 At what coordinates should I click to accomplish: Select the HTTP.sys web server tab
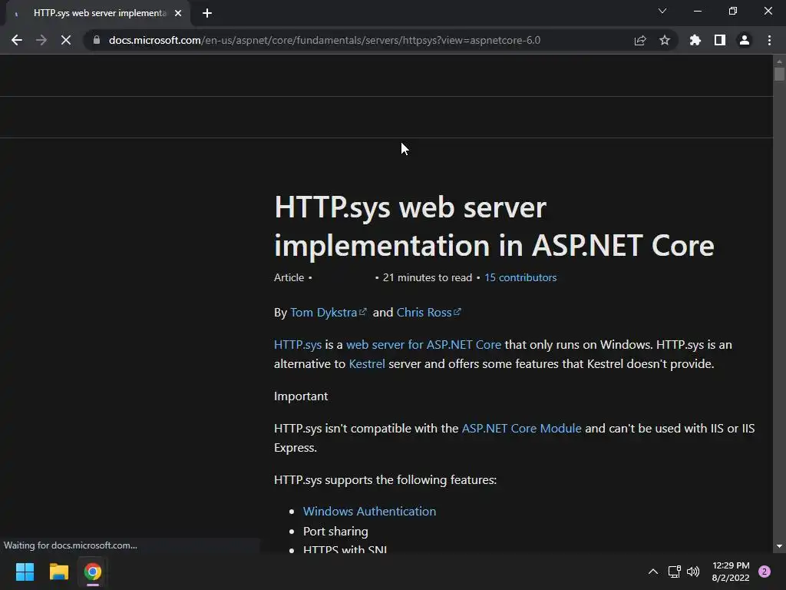97,13
